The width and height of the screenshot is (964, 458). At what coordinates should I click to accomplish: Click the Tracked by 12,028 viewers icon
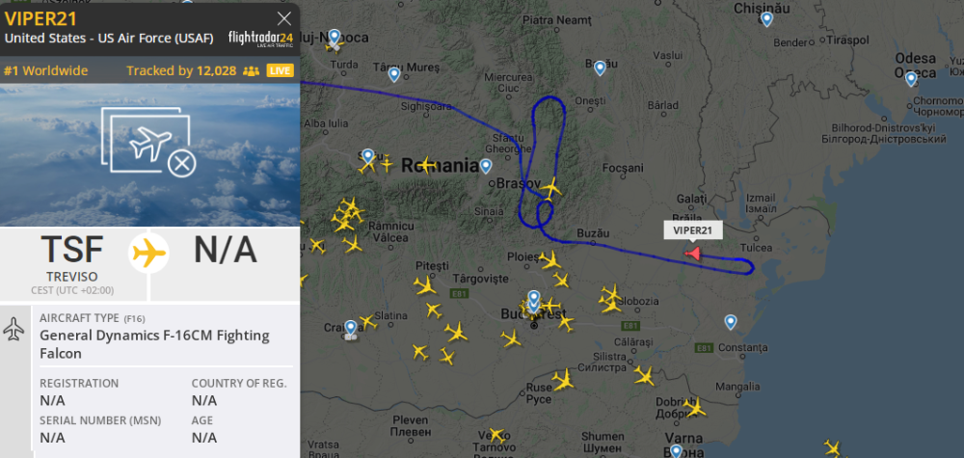[251, 71]
